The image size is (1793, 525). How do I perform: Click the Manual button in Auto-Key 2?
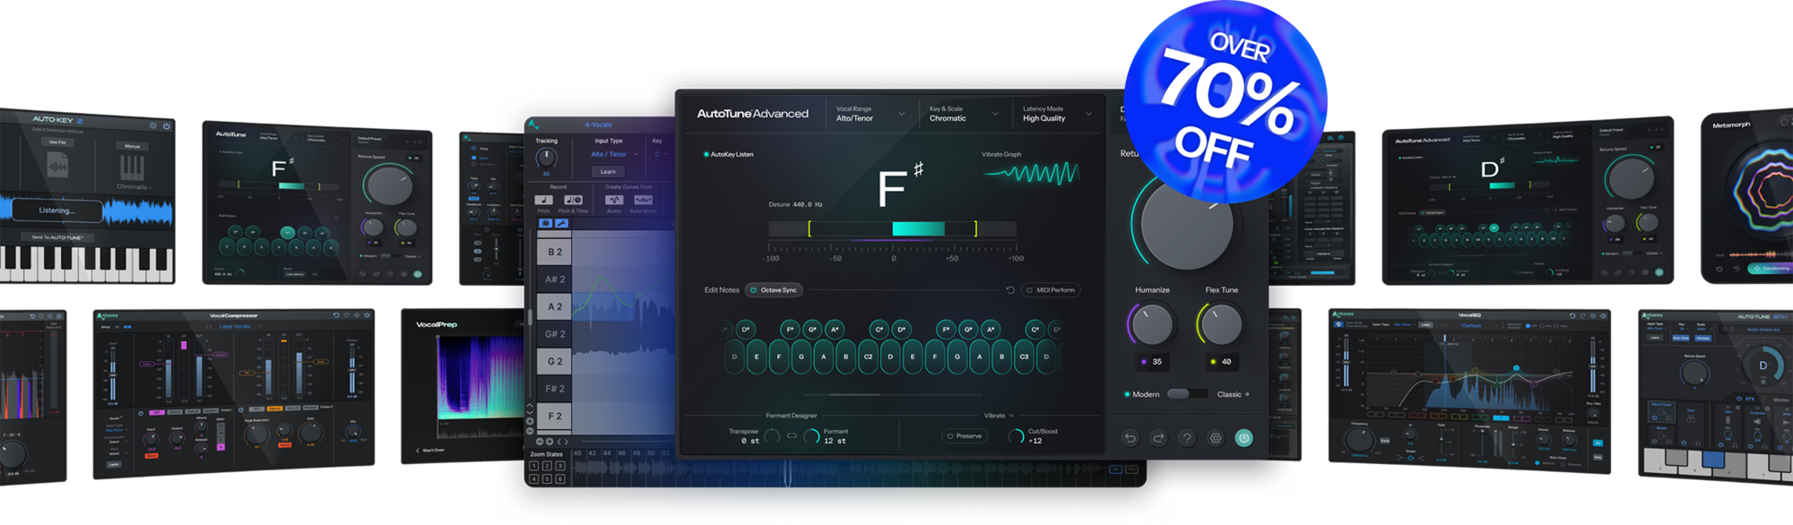pos(132,145)
